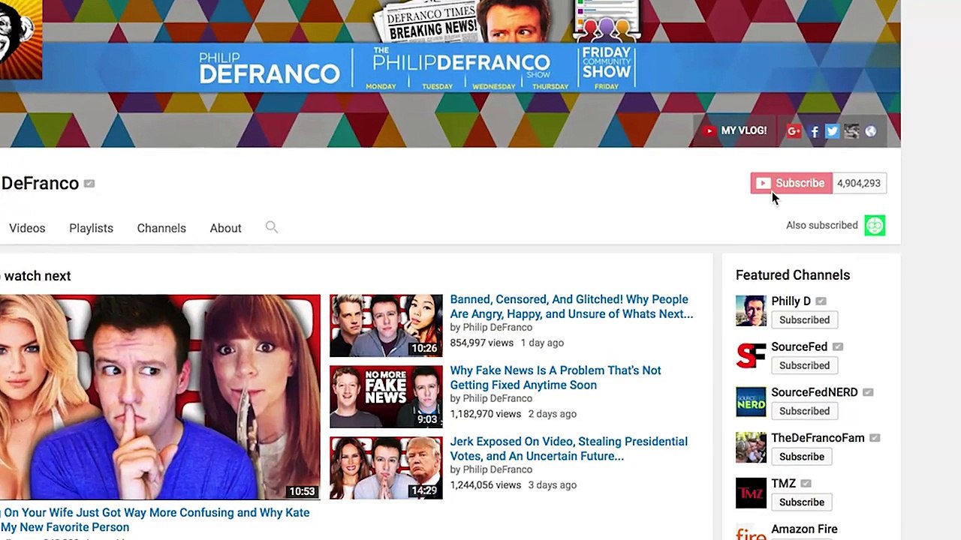The height and width of the screenshot is (540, 961).
Task: Click the "1,244,056 views" text
Action: click(x=485, y=485)
